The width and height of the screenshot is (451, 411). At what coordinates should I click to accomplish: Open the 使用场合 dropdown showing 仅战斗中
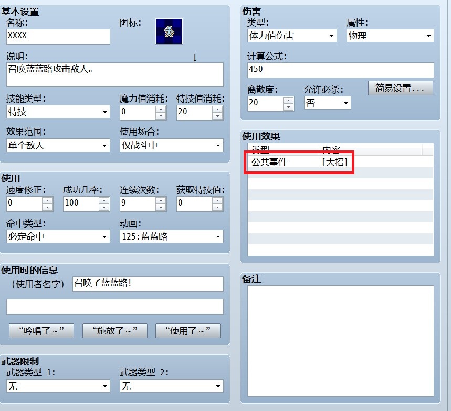(172, 145)
